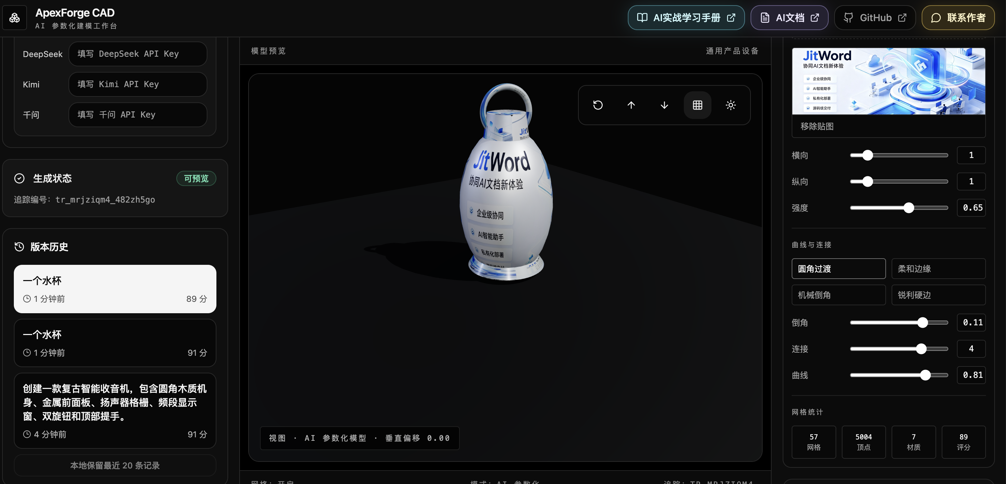Click the 曲线与连接 section heading
The height and width of the screenshot is (484, 1006).
pos(811,244)
